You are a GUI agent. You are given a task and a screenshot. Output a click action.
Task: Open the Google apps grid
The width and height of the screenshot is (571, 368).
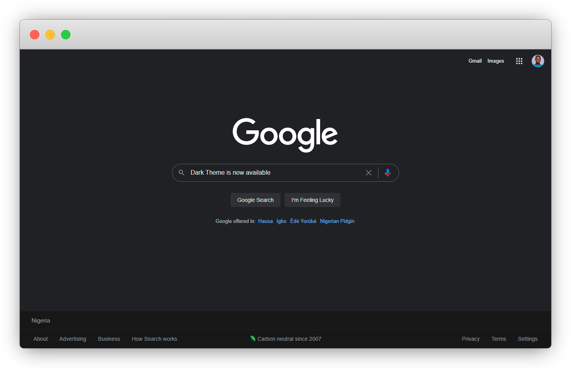[x=519, y=61]
